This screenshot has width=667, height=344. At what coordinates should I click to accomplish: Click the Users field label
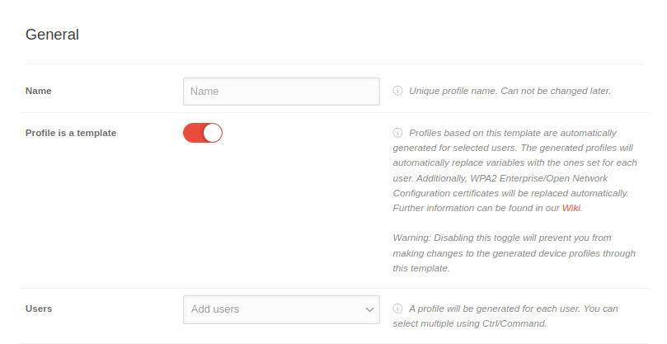(39, 309)
